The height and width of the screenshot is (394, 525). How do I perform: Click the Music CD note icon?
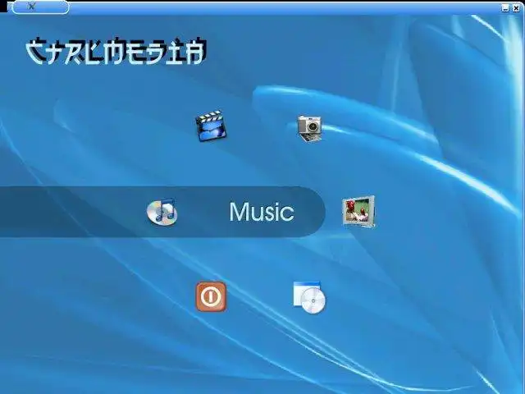coord(162,212)
